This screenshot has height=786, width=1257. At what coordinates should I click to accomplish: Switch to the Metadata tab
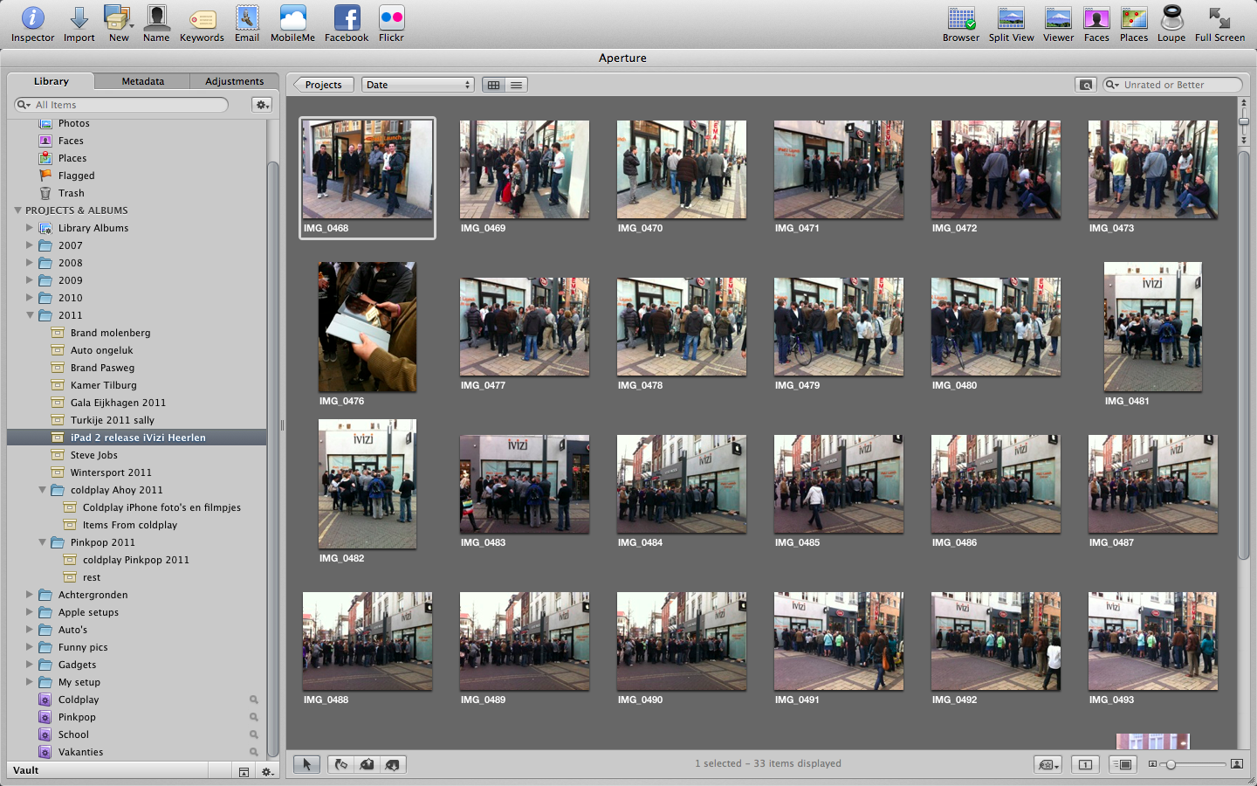tap(142, 81)
